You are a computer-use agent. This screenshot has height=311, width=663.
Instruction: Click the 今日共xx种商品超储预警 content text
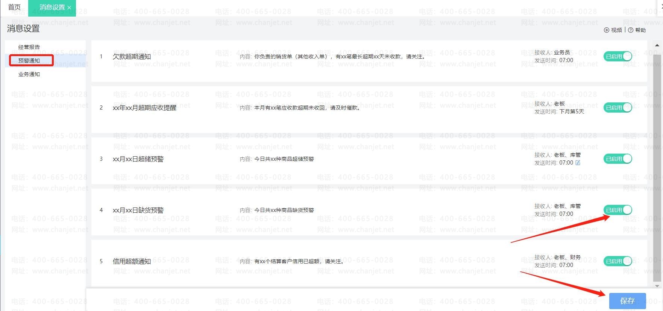[284, 159]
